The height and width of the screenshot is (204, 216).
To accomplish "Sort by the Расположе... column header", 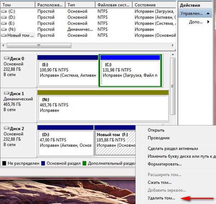I will (50, 5).
